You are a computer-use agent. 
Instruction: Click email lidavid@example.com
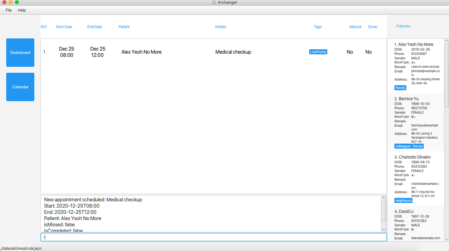point(426,238)
